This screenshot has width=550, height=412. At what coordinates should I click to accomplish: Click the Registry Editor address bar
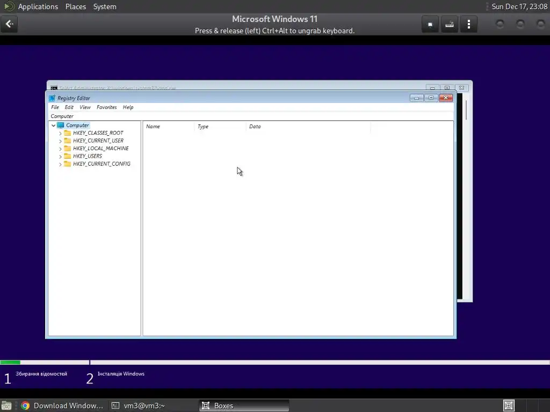(x=251, y=116)
